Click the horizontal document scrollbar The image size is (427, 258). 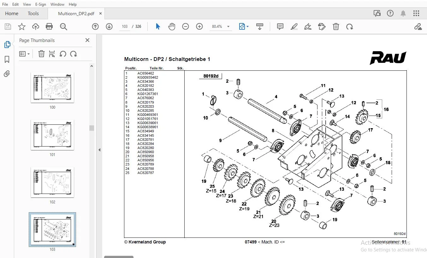coord(119,257)
